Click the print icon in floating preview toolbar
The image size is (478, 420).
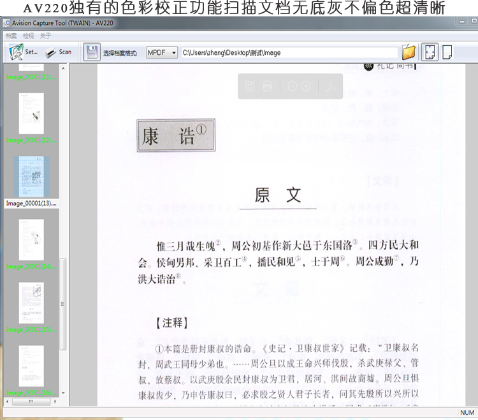267,86
